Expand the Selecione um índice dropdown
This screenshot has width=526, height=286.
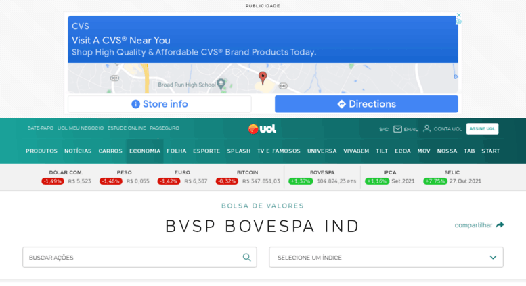tap(386, 257)
